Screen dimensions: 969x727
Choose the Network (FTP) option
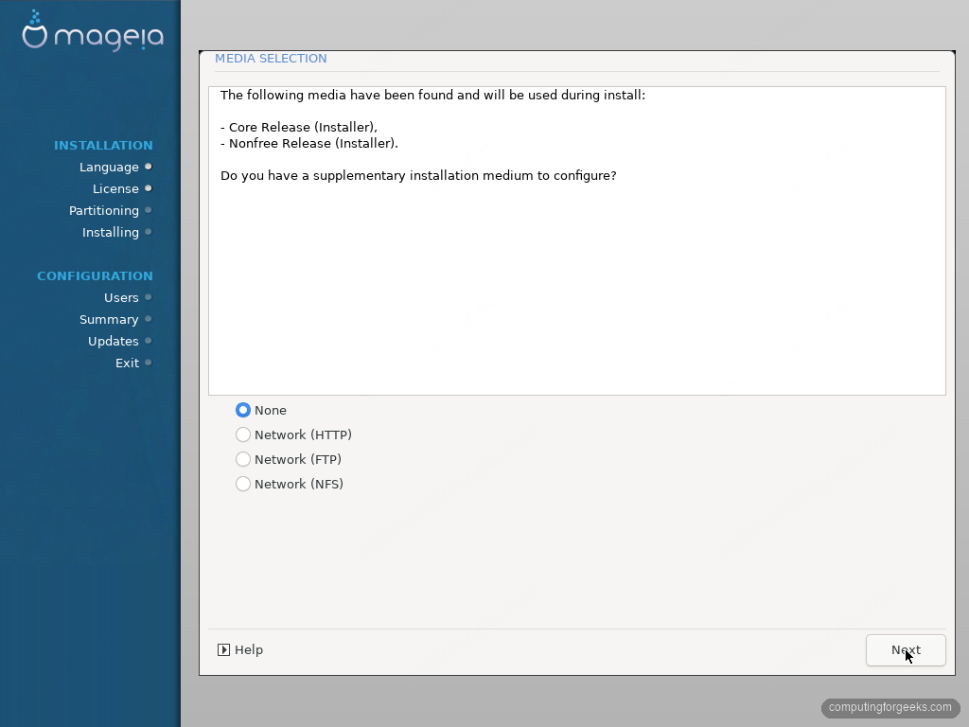pyautogui.click(x=243, y=459)
